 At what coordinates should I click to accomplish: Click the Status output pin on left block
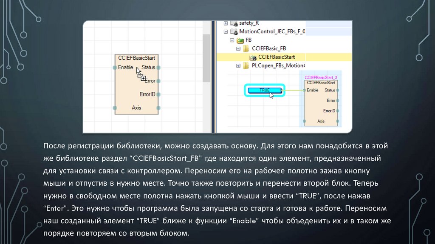(x=158, y=68)
